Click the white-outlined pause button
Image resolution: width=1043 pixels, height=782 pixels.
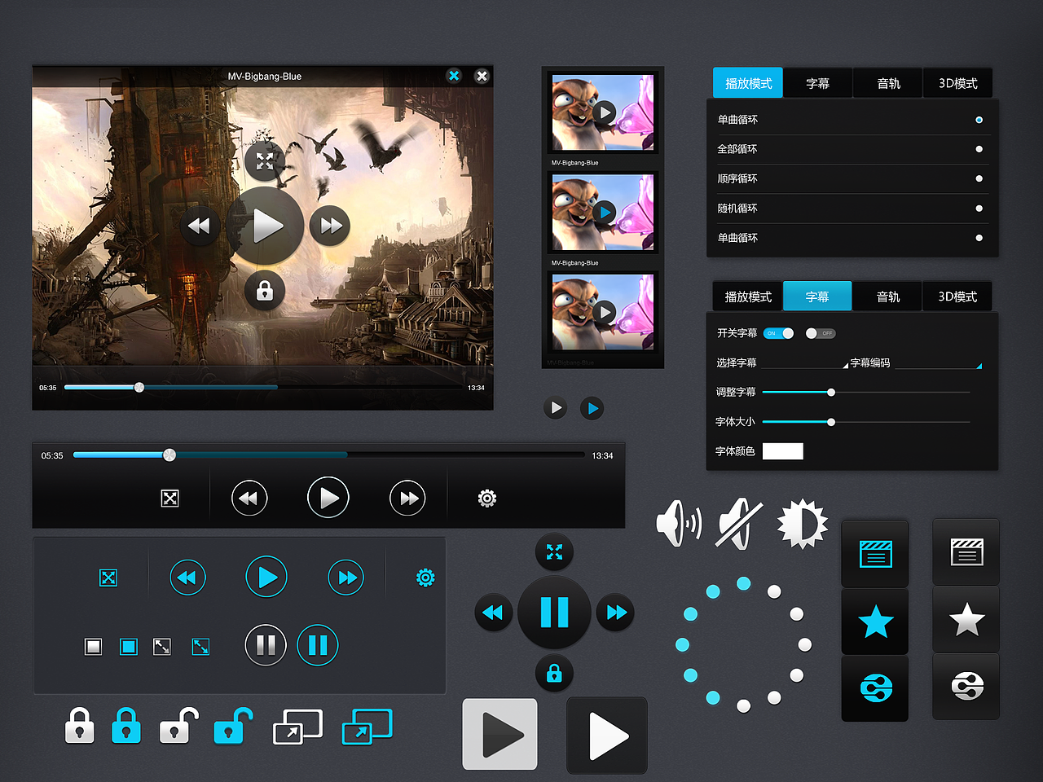[266, 645]
